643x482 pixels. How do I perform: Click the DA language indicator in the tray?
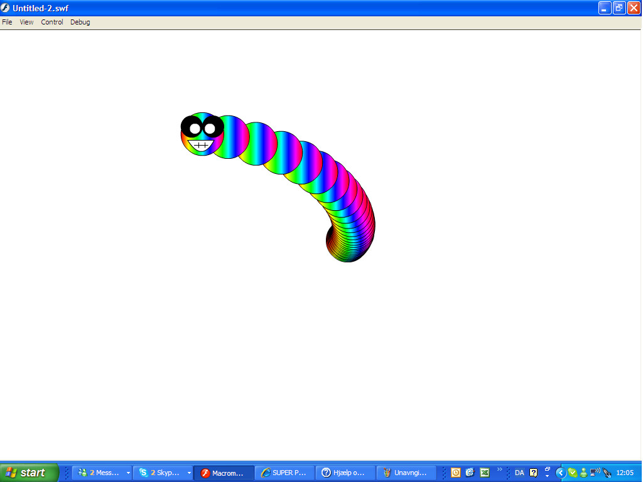click(x=519, y=472)
